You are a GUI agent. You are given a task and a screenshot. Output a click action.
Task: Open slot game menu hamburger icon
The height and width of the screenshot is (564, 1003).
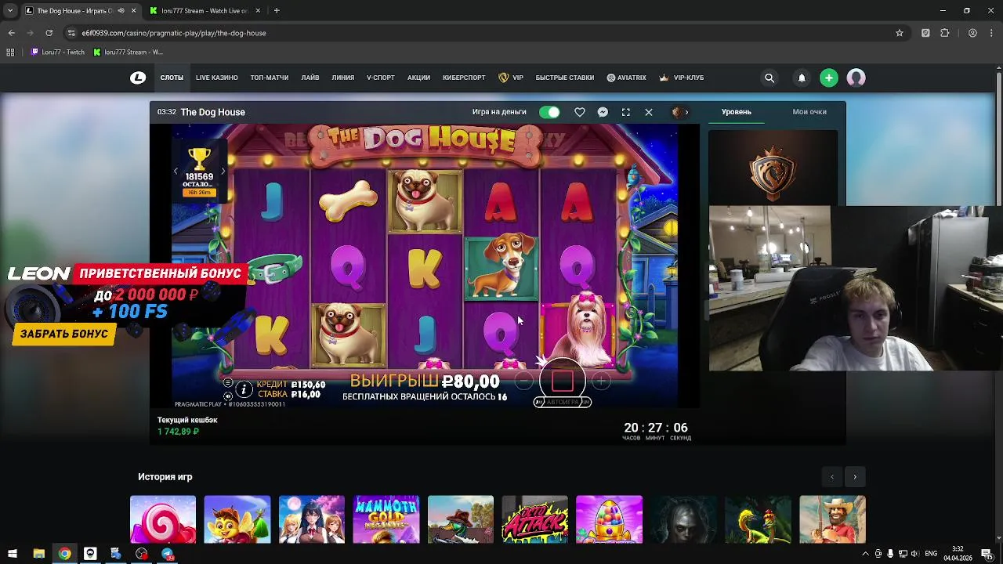[x=228, y=383]
